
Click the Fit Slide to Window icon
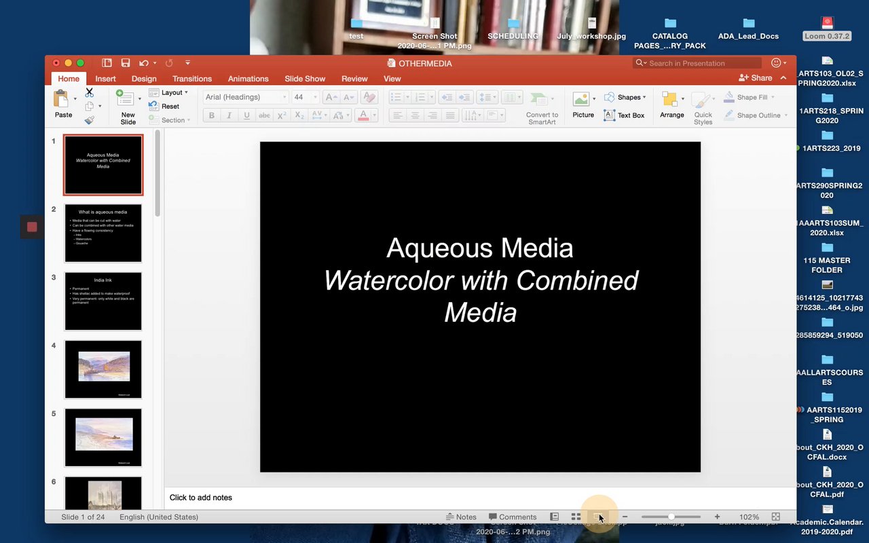tap(776, 517)
